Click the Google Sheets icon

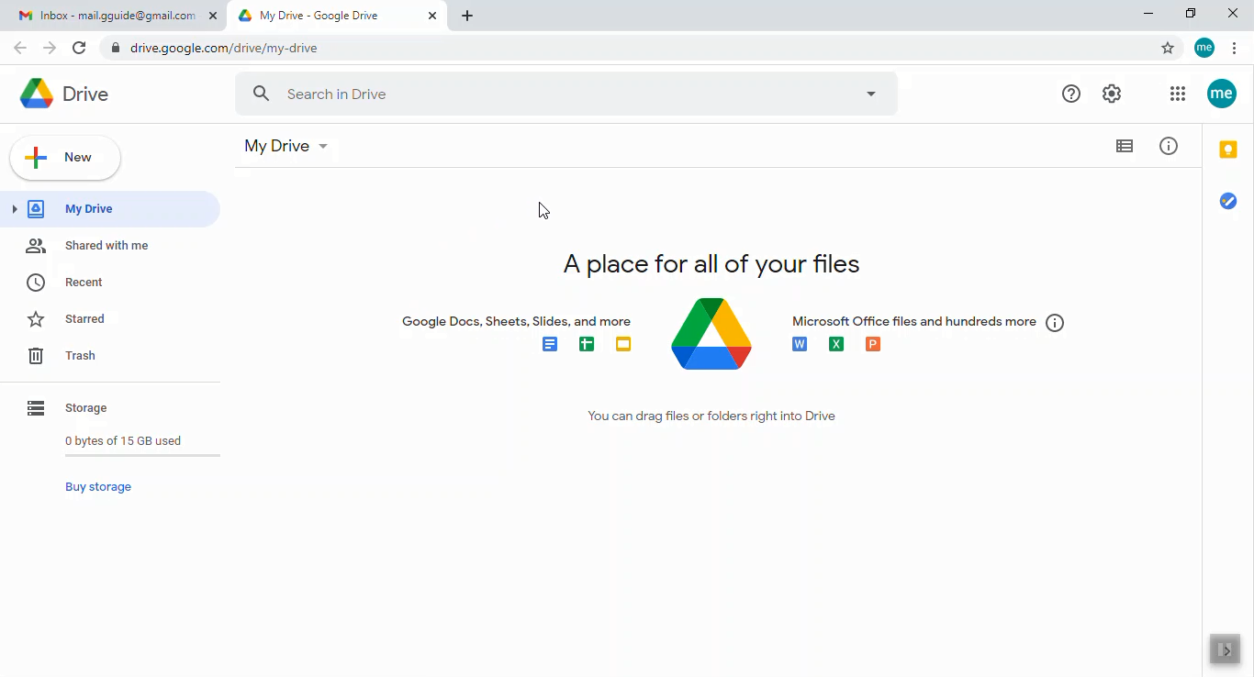587,344
